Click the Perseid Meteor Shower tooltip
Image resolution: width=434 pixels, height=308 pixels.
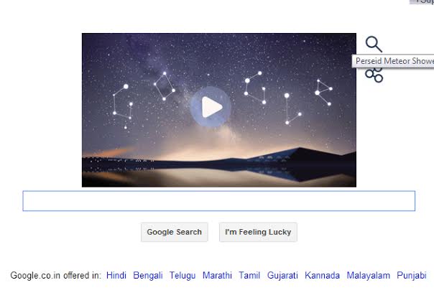pyautogui.click(x=393, y=61)
